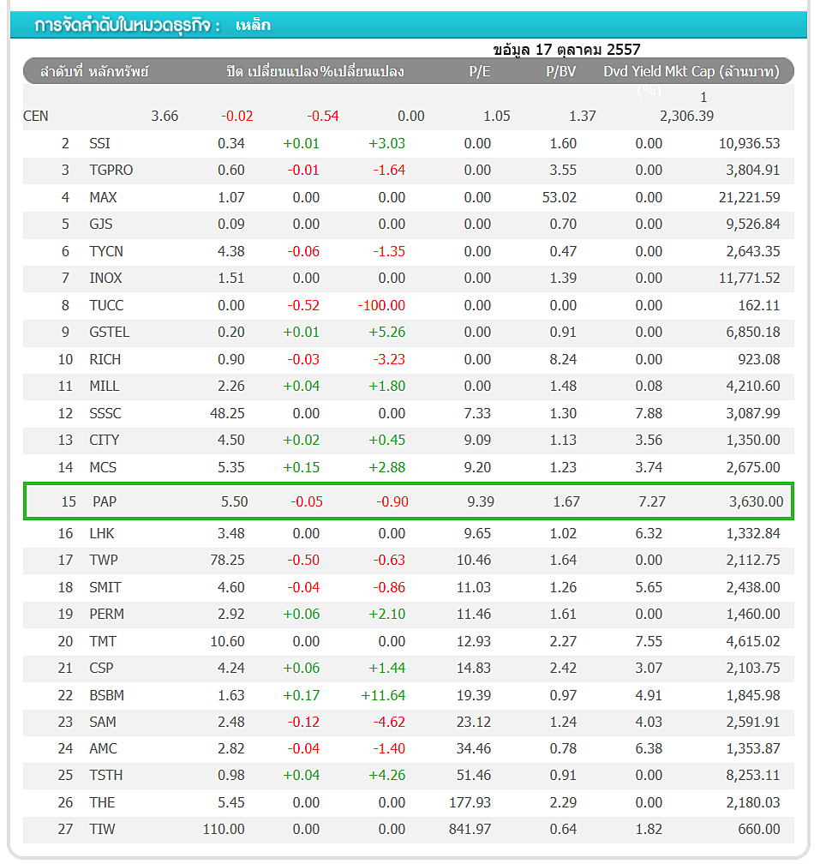Select the INOX ticker symbol

(105, 278)
